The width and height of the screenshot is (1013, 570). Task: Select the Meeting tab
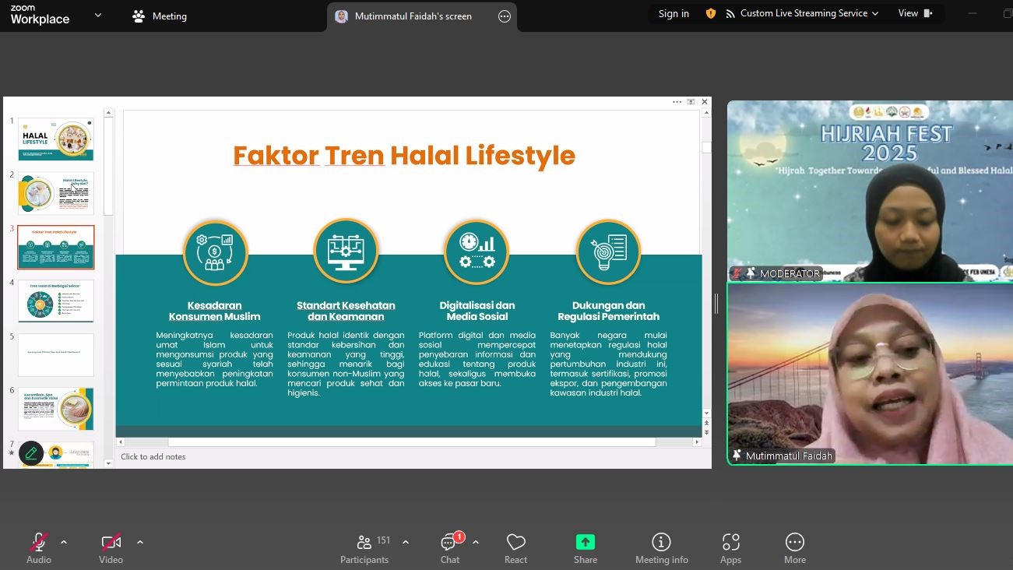(160, 16)
